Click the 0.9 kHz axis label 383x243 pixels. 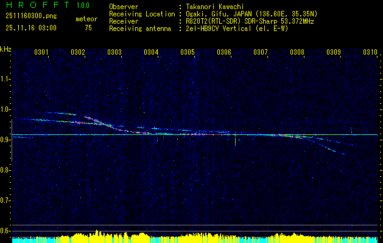(5, 140)
